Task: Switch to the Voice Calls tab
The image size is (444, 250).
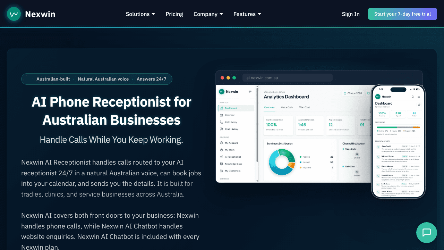Action: [x=287, y=107]
